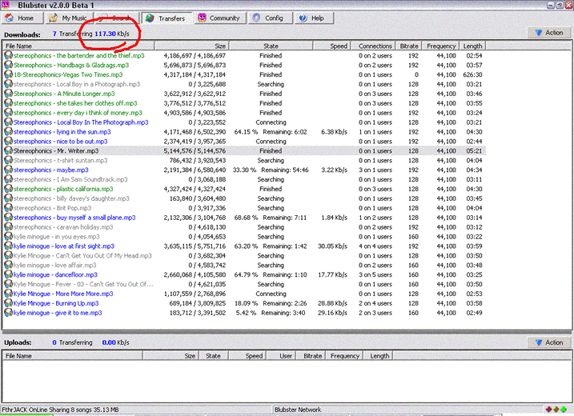Click the green network status indicator
Viewport: 574px width, 416px height.
(x=564, y=410)
